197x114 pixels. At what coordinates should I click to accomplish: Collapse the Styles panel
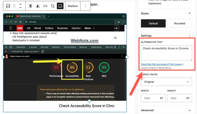click(190, 13)
